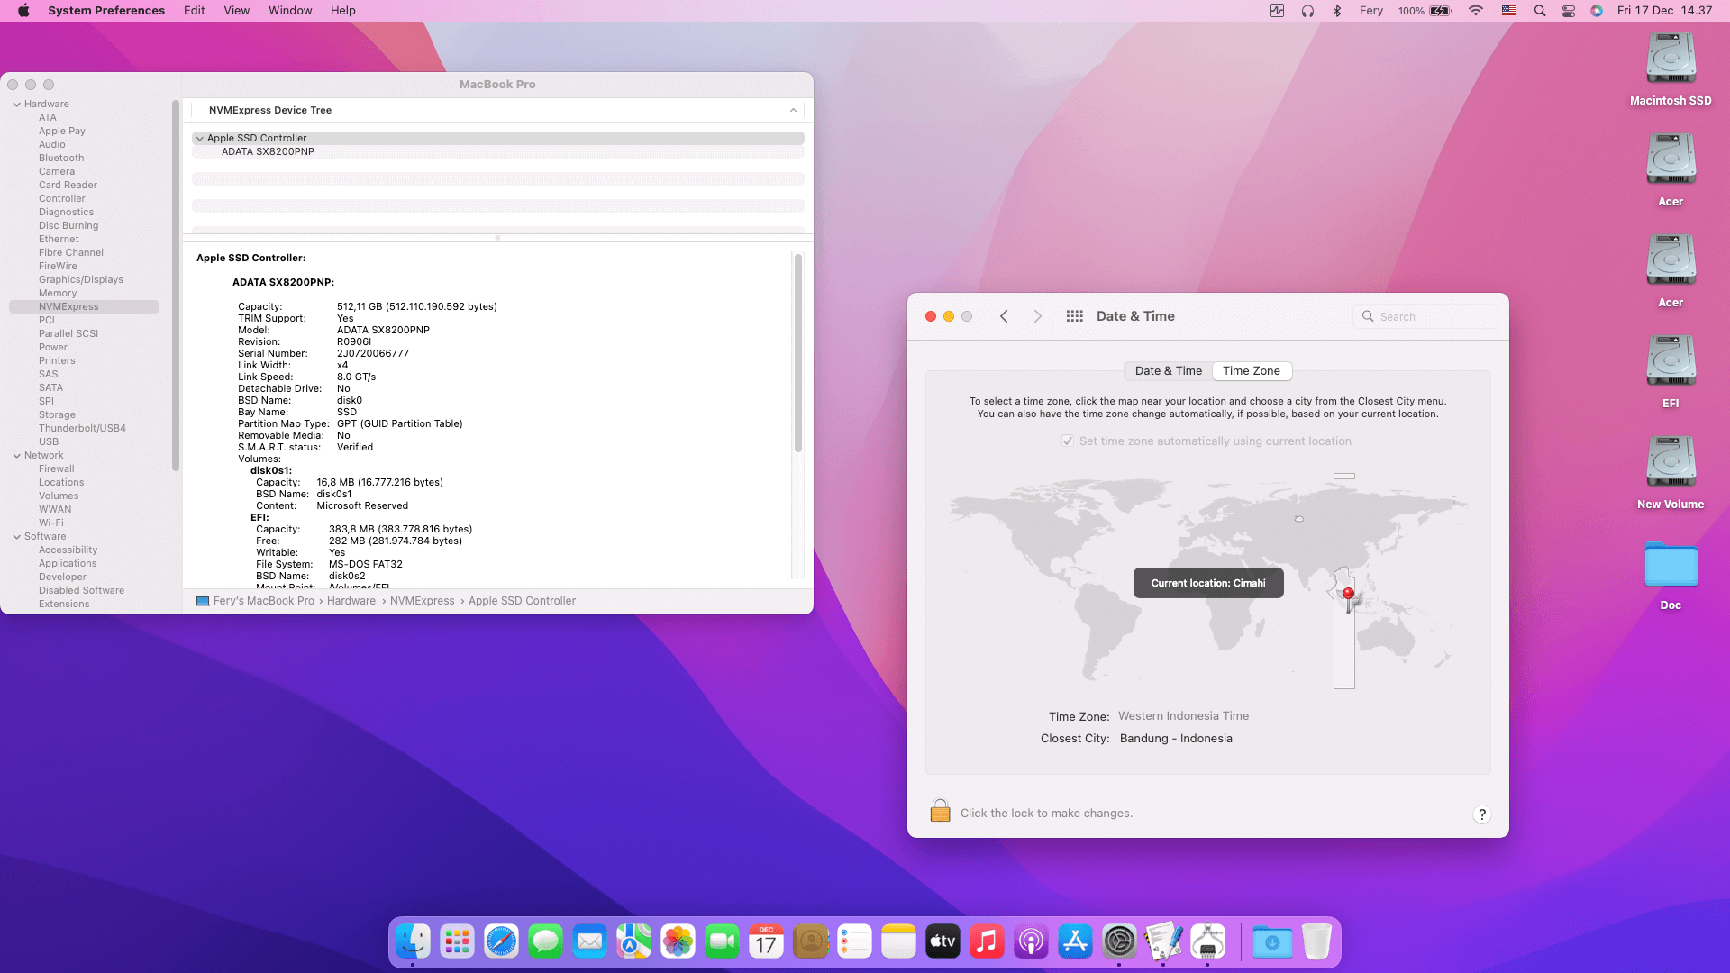
Task: Click the NVMExpress Device Tree sort chevron
Action: click(793, 110)
